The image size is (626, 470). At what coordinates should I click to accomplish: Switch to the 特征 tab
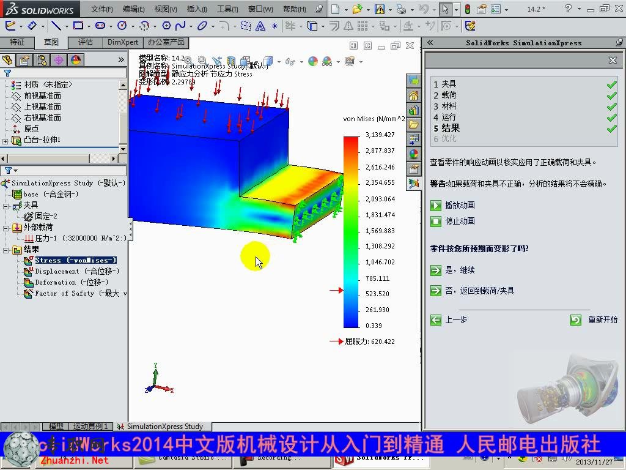pos(17,42)
